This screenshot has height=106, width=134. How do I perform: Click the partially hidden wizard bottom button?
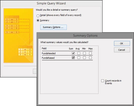[x=35, y=71]
